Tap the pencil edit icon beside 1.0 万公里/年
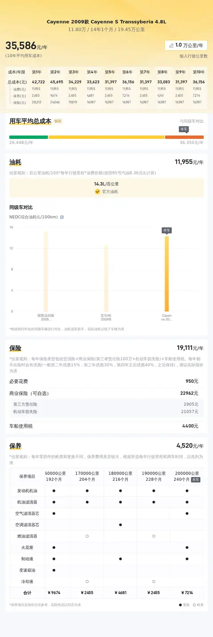This screenshot has height=637, width=213. 171,45
